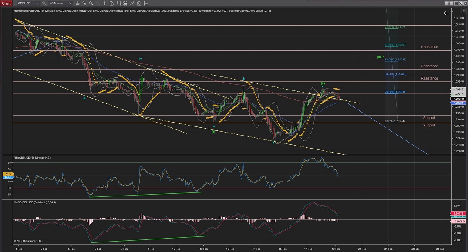Select the HeikenAshi8 indicator label text
Image resolution: width=468 pixels, height=252 pixels.
point(34,11)
